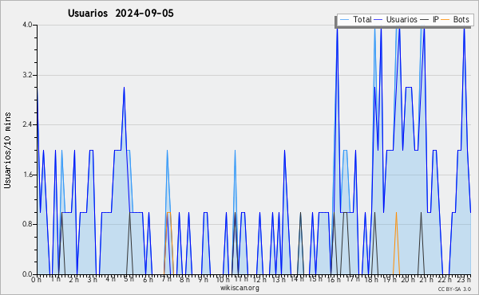
Task: Click the '16 h' x-axis label
Action: [x=334, y=279]
